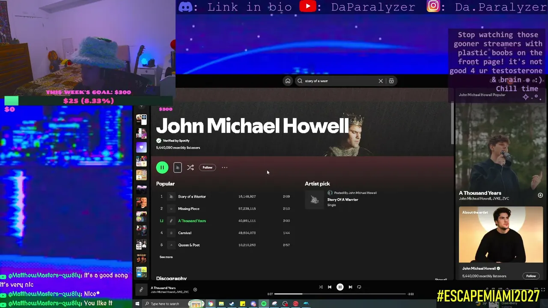
Task: Click the Missing Piece track artwork
Action: 171,209
